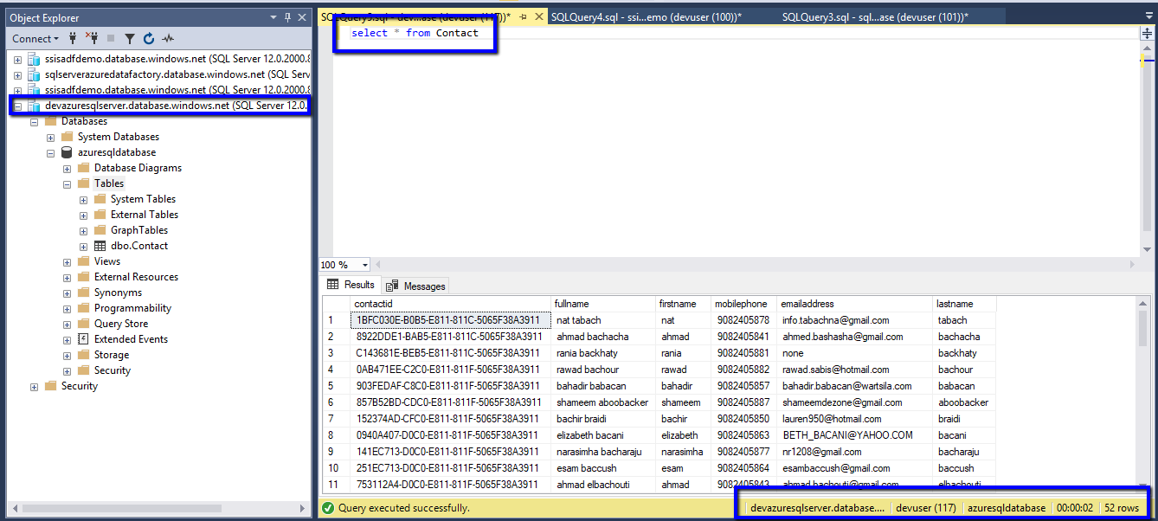This screenshot has height=521, width=1158.
Task: Click the azuresqldatabase database cylinder icon
Action: (67, 152)
